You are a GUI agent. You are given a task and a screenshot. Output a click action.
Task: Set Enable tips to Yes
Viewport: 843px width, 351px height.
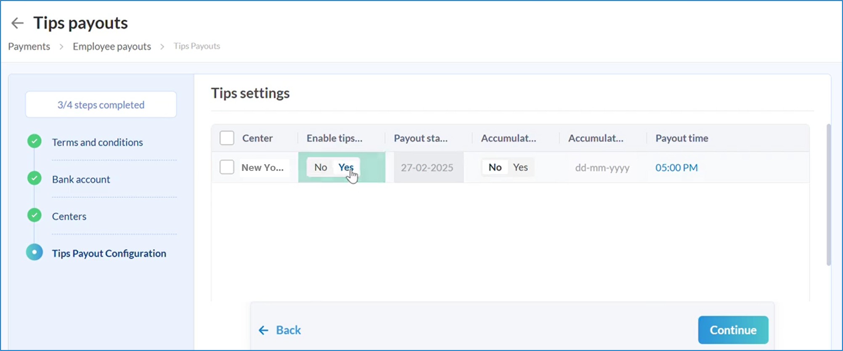coord(346,167)
